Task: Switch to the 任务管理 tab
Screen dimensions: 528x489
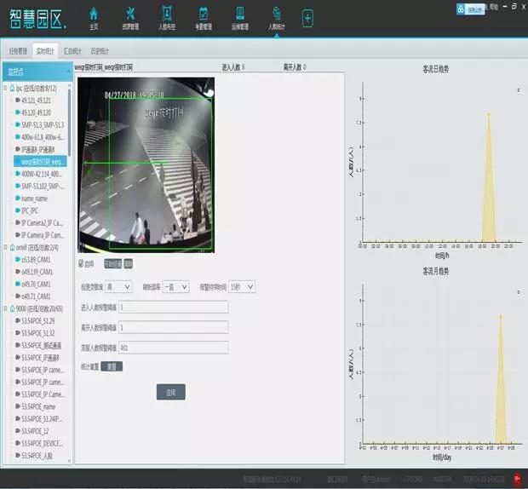Action: tap(17, 51)
